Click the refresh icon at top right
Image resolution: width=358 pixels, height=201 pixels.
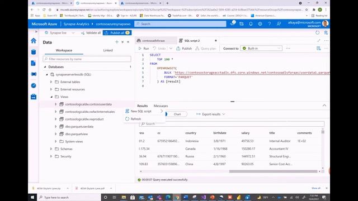(x=317, y=32)
